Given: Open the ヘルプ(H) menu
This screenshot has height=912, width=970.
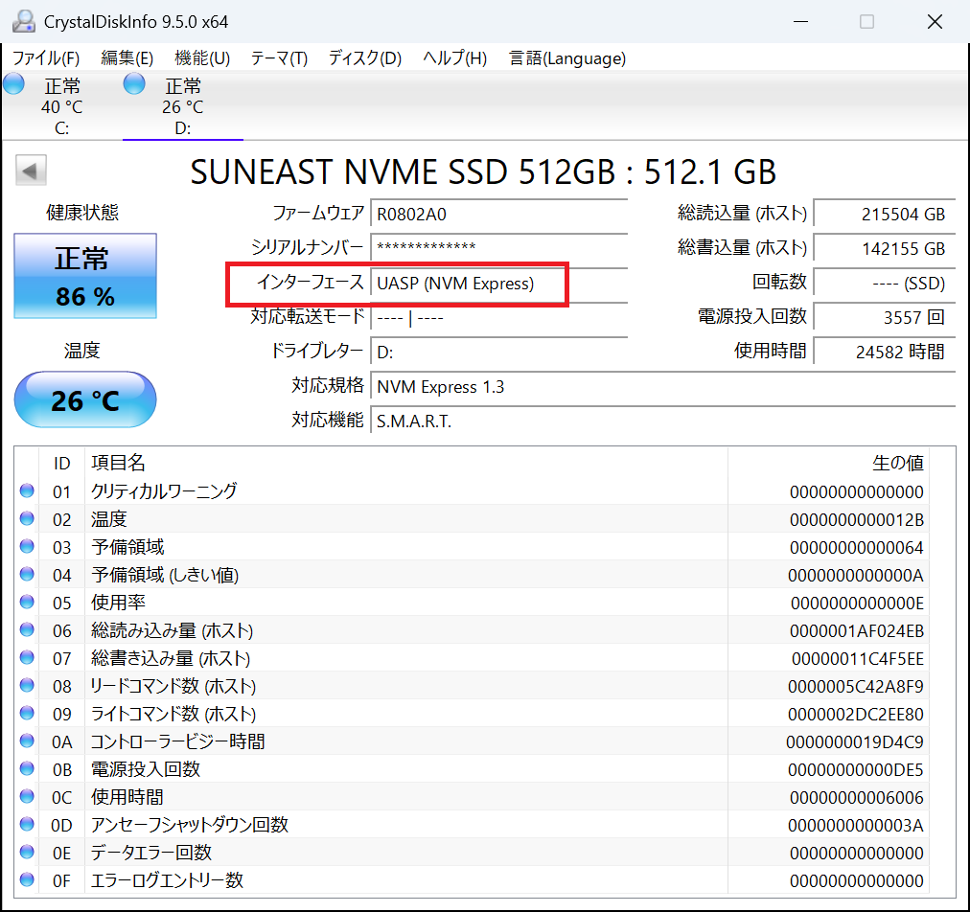Looking at the screenshot, I should click(x=454, y=58).
